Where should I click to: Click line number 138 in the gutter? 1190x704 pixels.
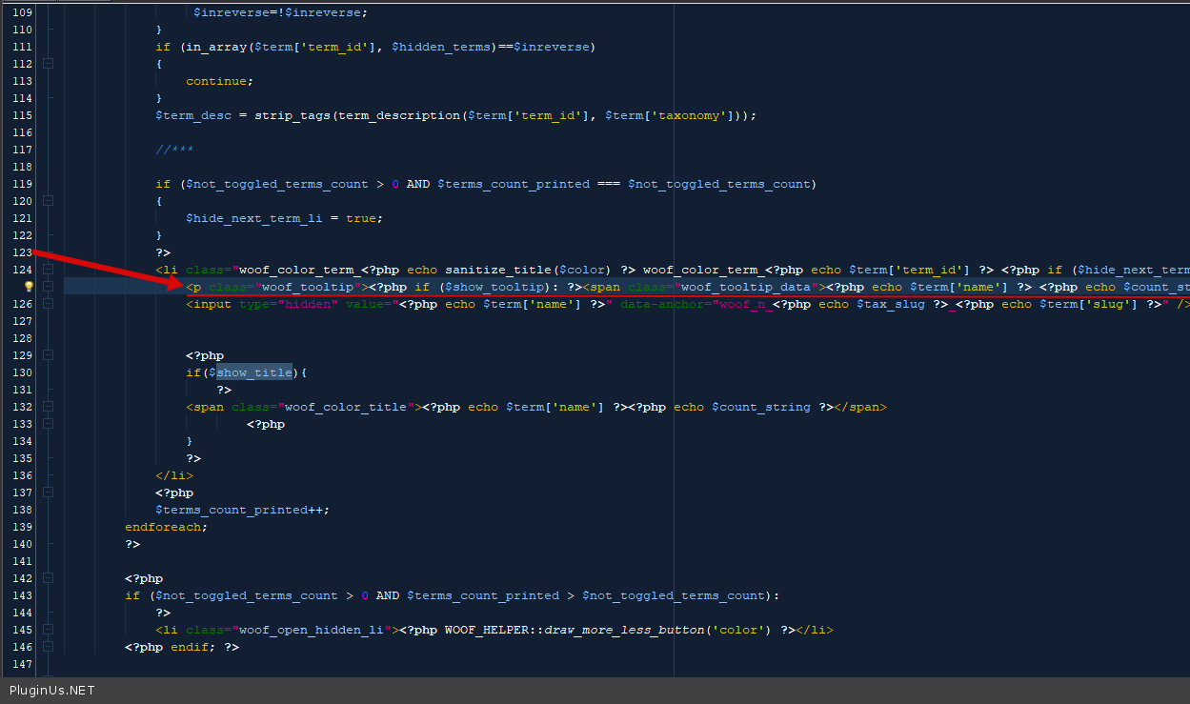pyautogui.click(x=22, y=510)
